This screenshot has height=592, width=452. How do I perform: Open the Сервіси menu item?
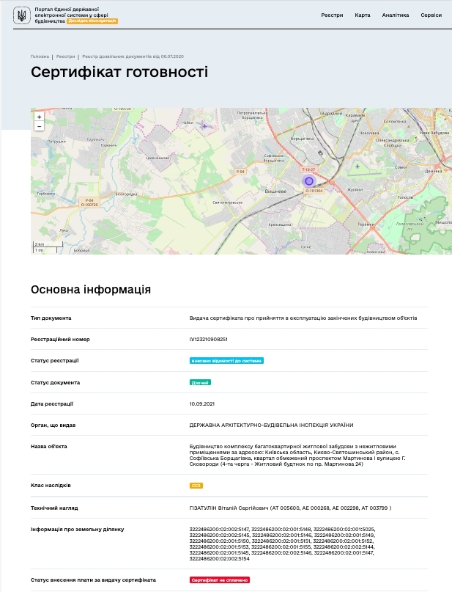coord(431,15)
